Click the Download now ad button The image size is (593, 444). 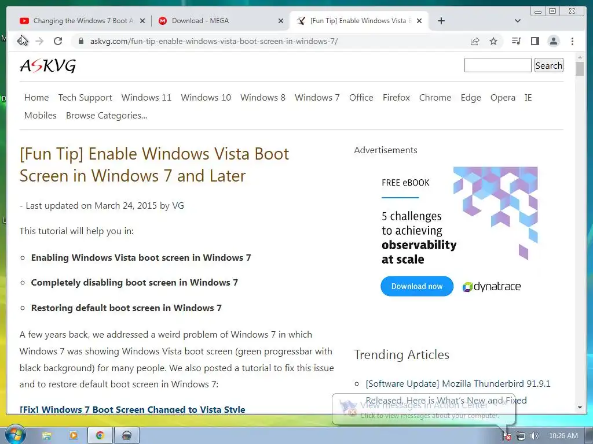tap(417, 286)
